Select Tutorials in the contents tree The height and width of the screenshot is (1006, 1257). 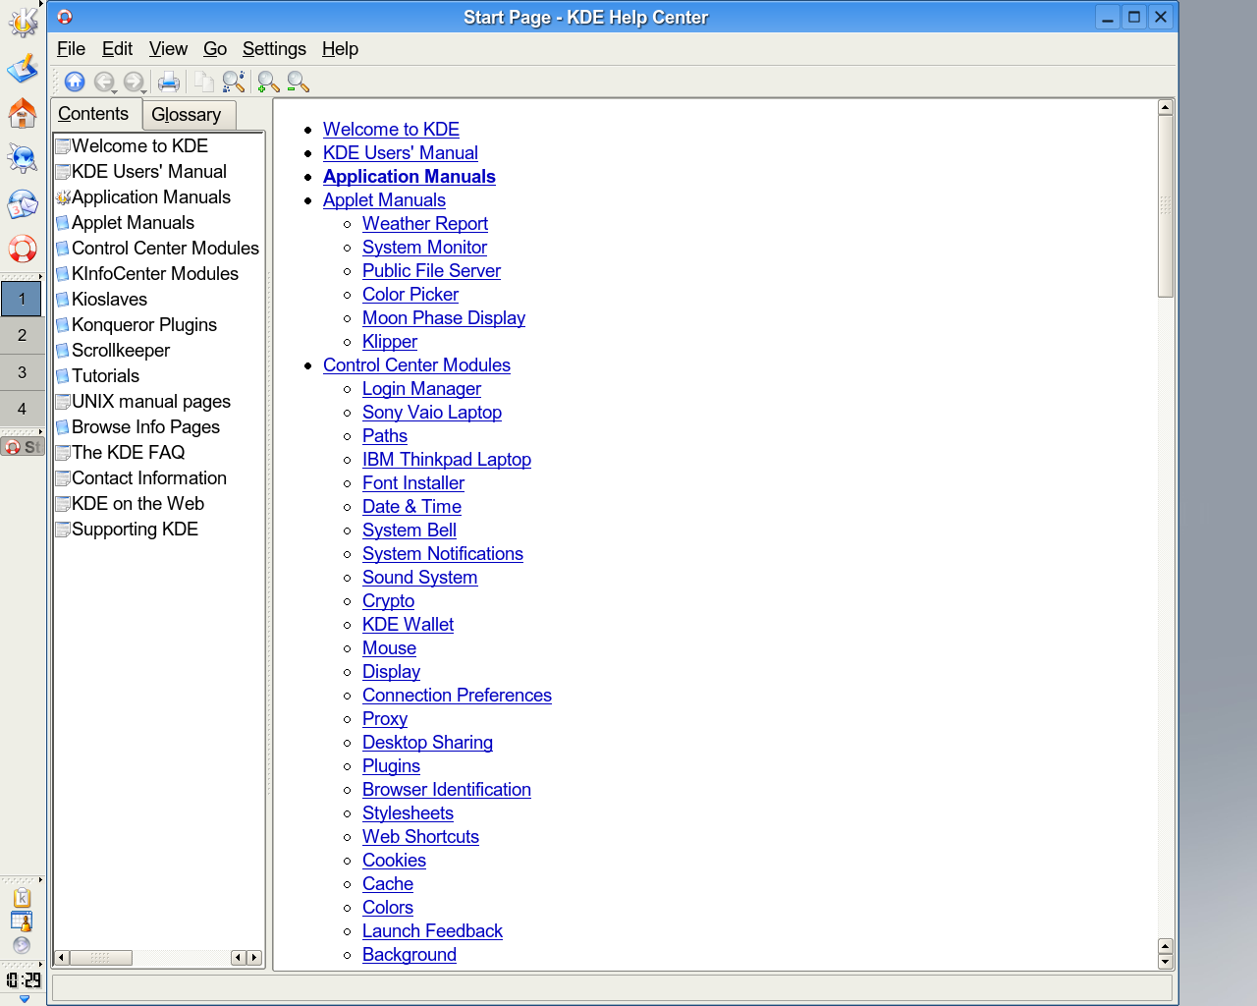(x=97, y=376)
